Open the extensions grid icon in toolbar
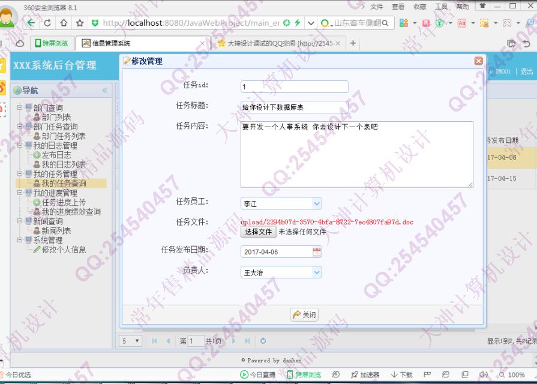This screenshot has height=384, width=537. pos(404,23)
